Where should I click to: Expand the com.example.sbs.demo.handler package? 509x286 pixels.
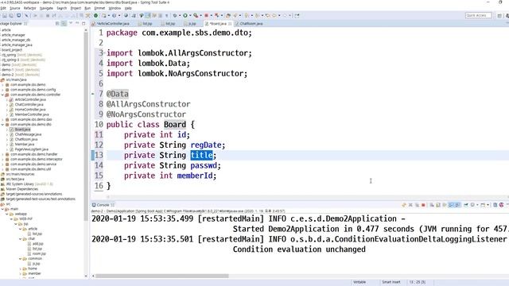2,154
